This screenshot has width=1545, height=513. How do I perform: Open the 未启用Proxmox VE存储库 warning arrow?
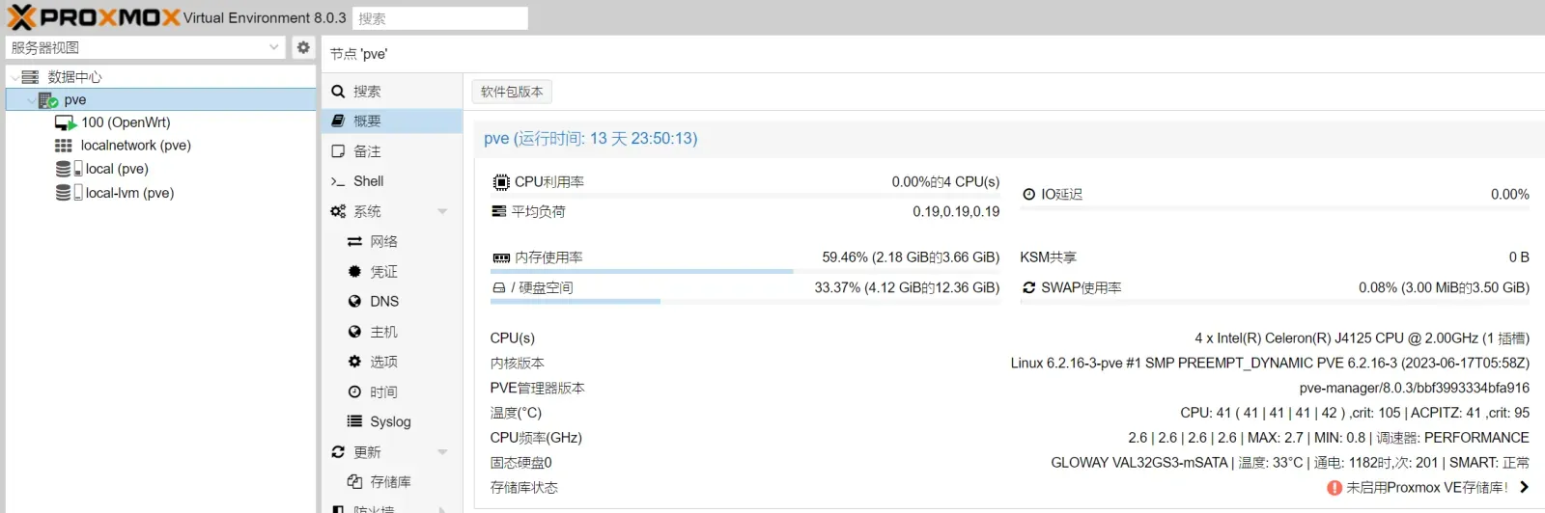(1524, 487)
